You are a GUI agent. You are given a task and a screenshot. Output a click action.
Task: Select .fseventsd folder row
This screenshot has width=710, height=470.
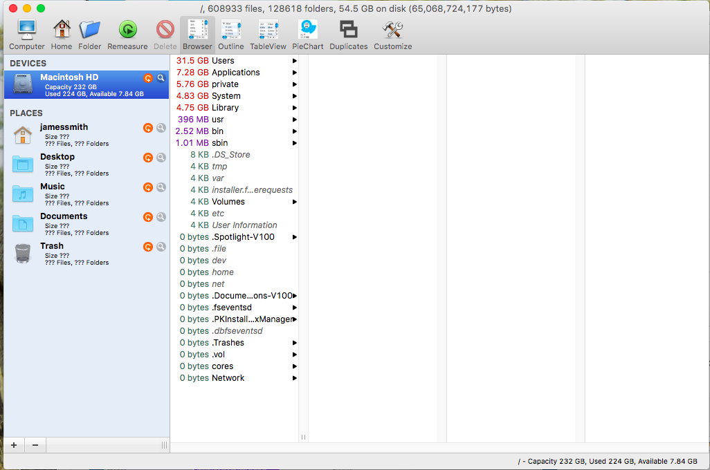235,308
